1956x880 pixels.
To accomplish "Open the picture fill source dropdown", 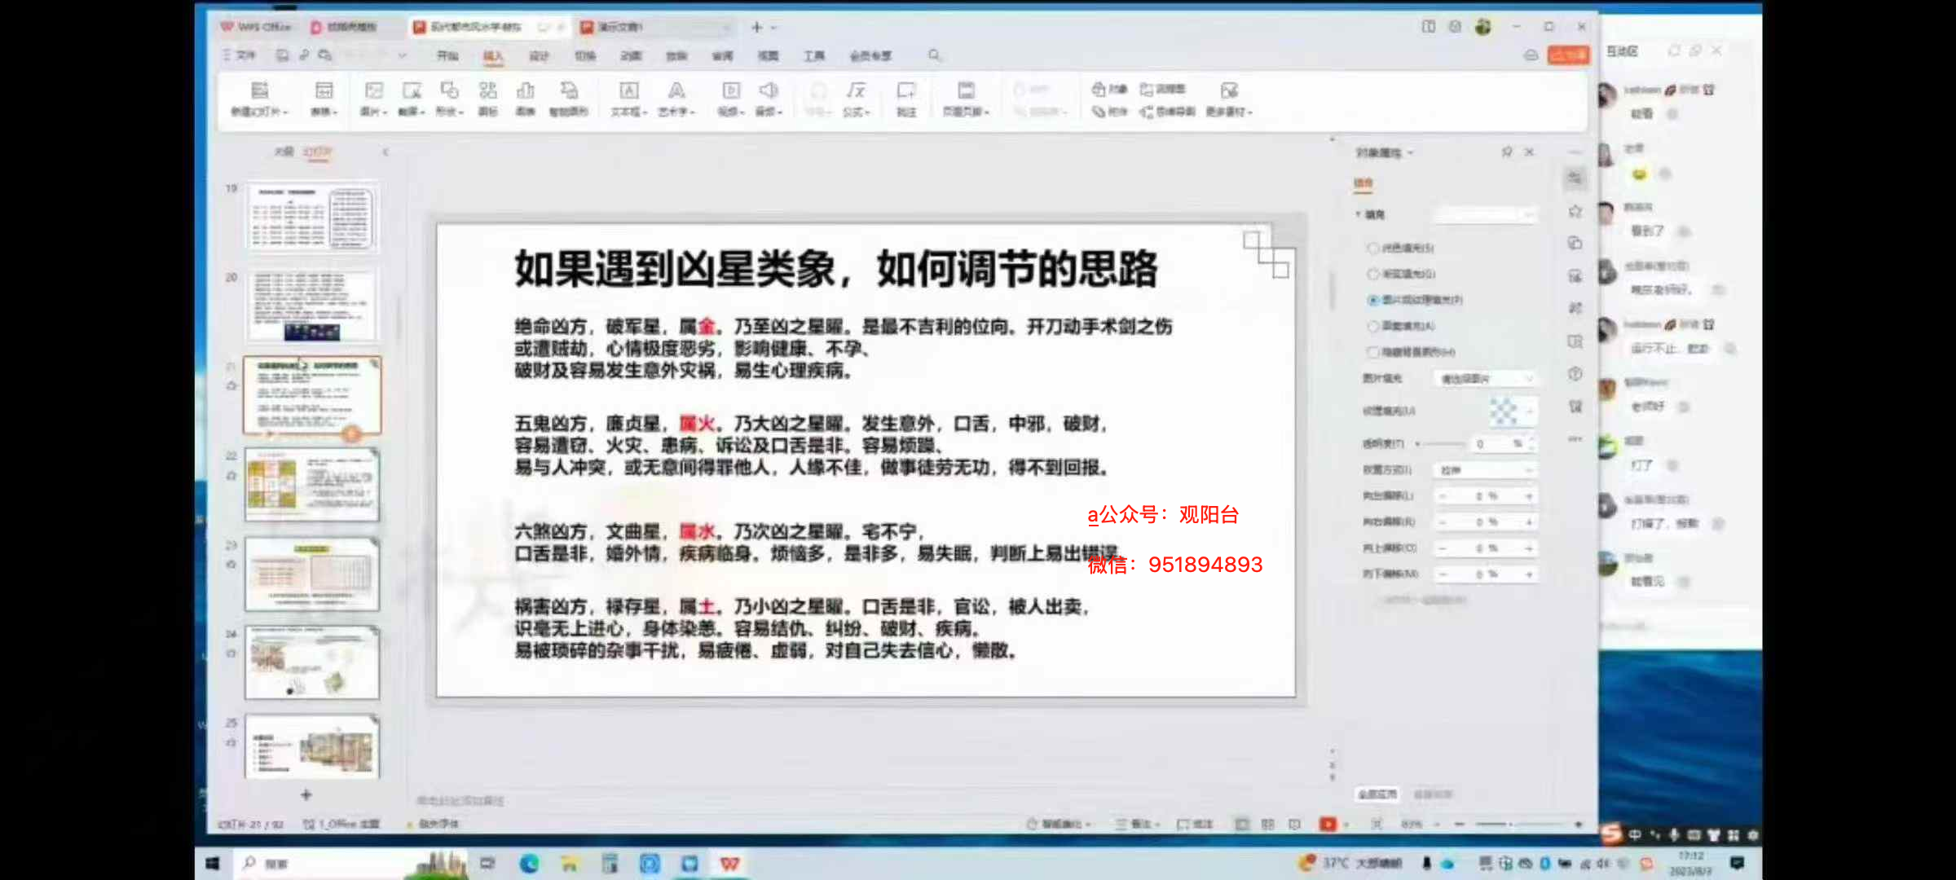I will coord(1485,379).
